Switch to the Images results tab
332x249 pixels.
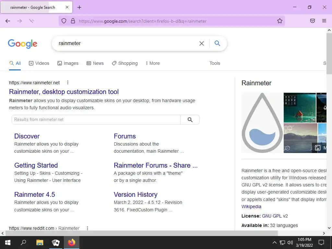tap(68, 63)
